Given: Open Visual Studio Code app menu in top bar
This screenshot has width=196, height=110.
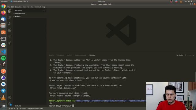Looking at the screenshot, I should [x=19, y=1].
